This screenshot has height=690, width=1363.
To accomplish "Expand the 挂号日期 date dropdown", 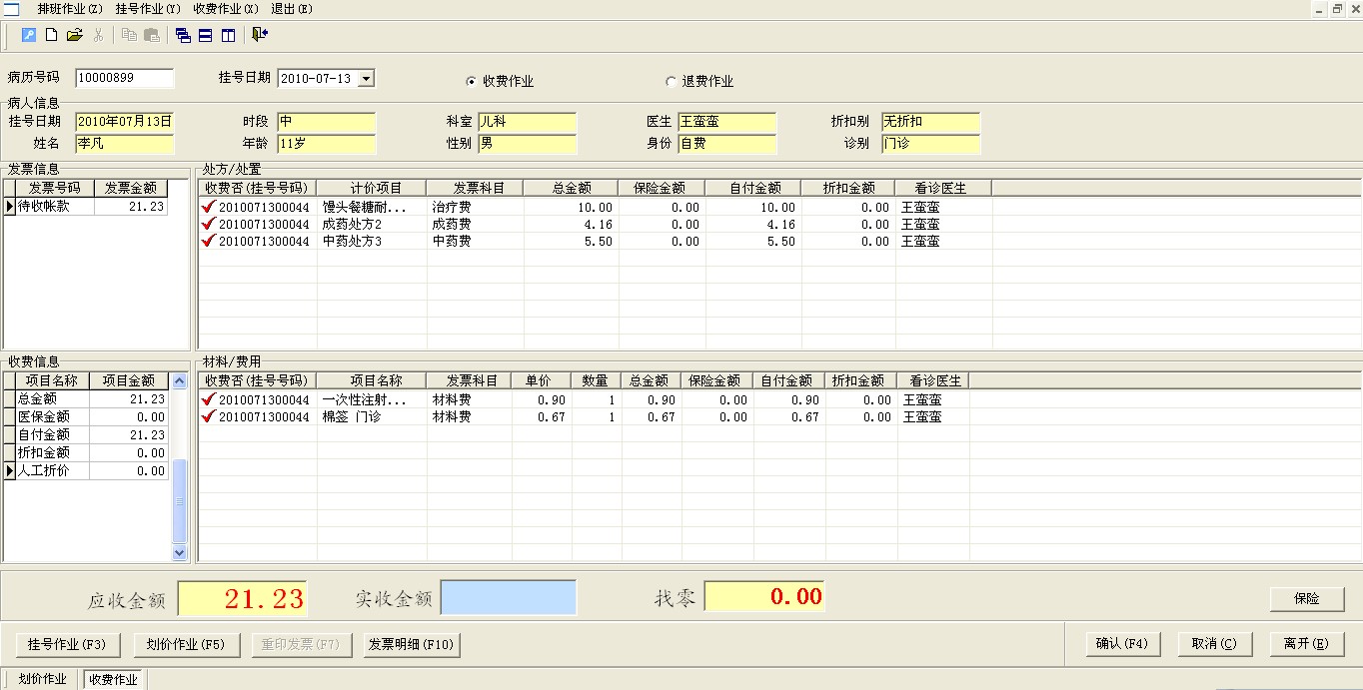I will (x=366, y=78).
